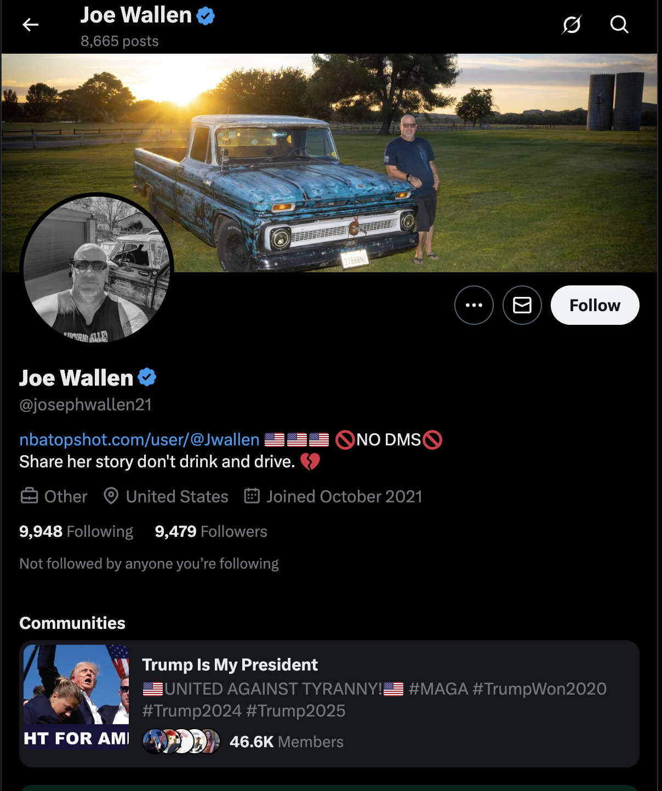Open the Grok icon in header
Image resolution: width=662 pixels, height=791 pixels.
coord(572,25)
